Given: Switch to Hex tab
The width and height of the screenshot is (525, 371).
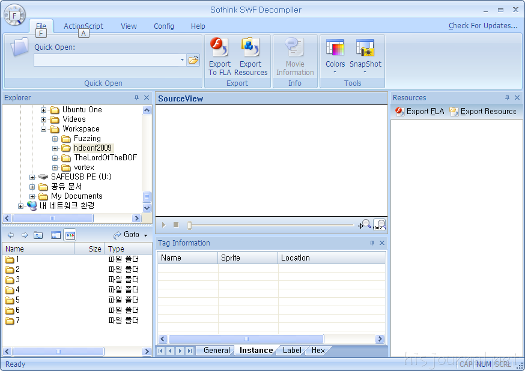Looking at the screenshot, I should click(x=318, y=350).
